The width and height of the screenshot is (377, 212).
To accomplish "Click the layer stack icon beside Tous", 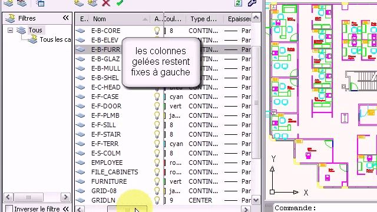I will [21, 30].
